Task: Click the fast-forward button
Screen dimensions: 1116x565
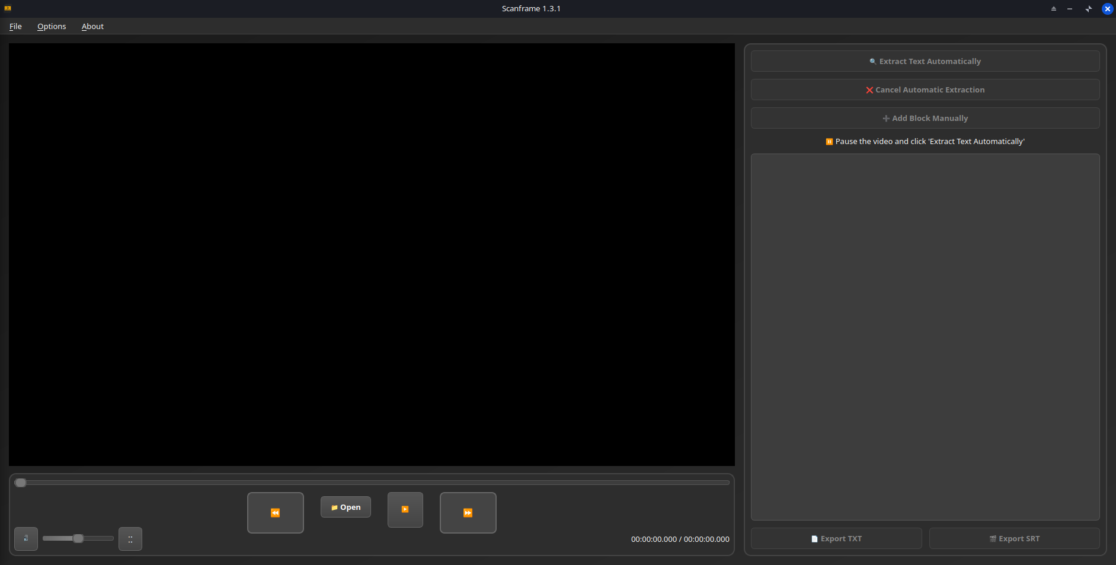Action: (x=468, y=513)
